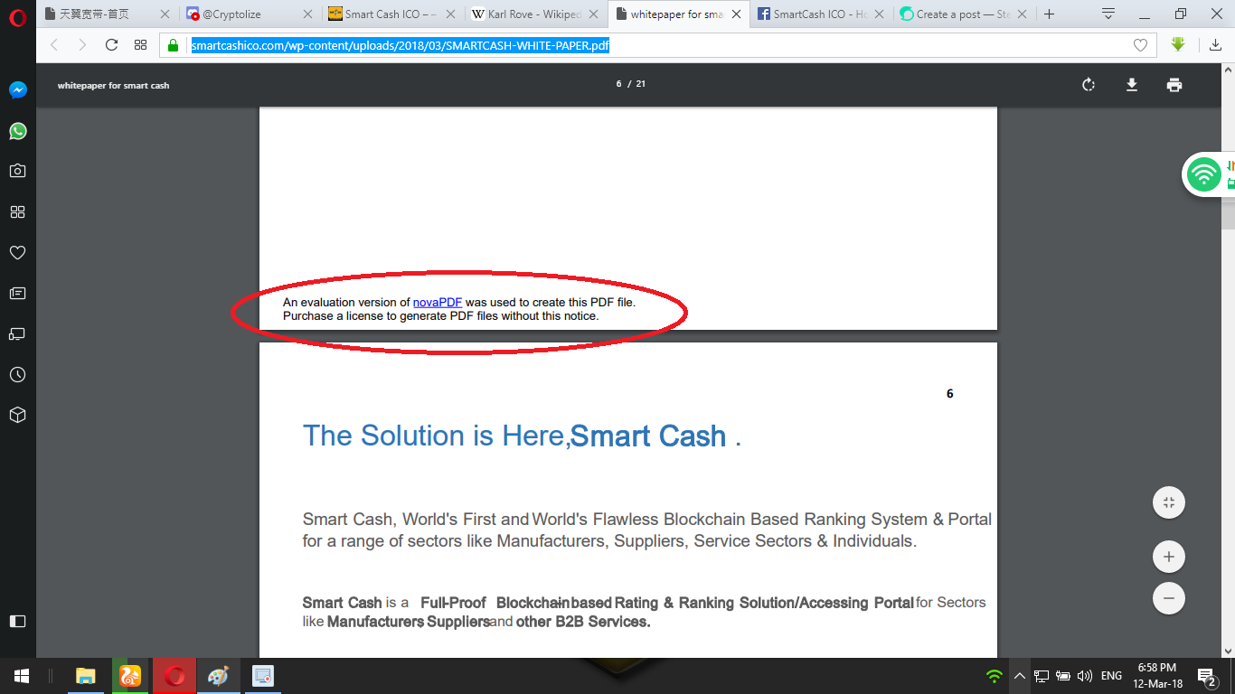Open Tabs from other devices sidebar icon
Viewport: 1235px width, 694px height.
point(18,333)
